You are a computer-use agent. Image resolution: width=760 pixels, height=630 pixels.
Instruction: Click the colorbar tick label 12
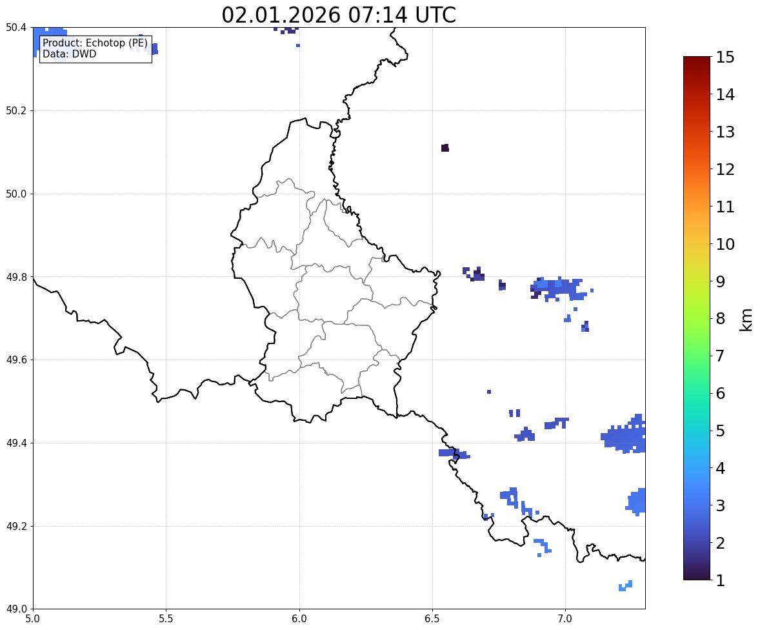[725, 169]
